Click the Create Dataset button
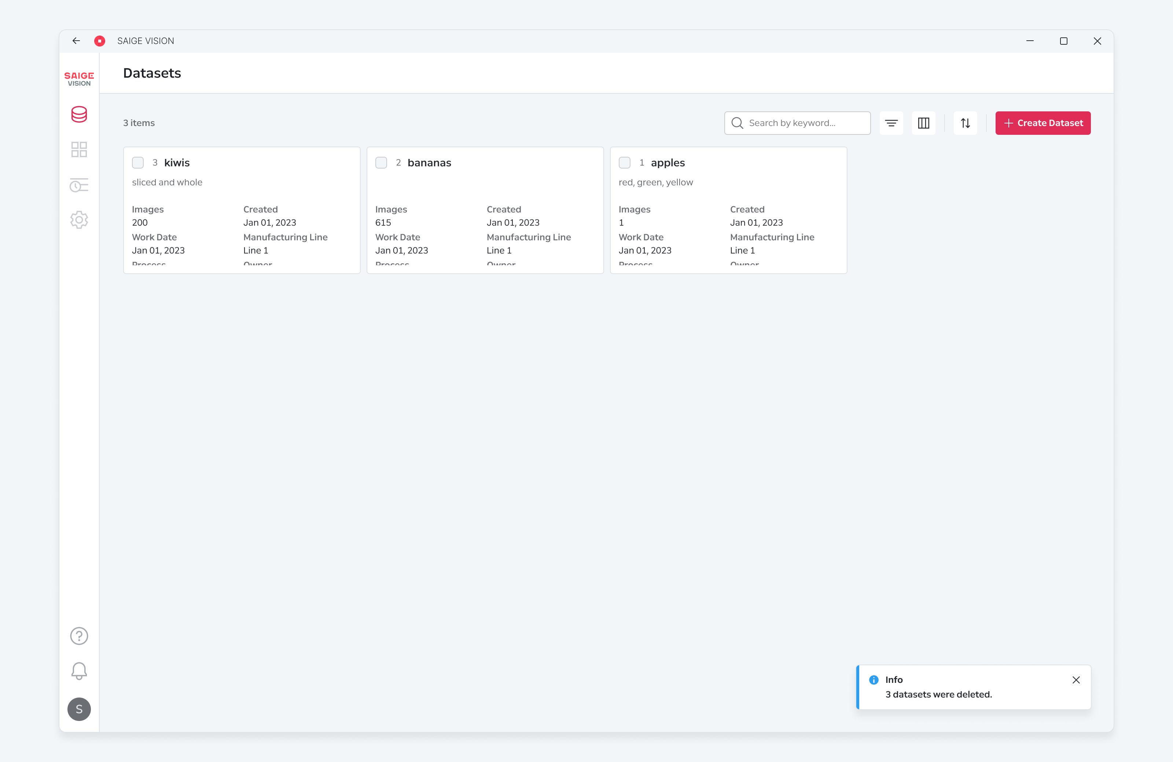 point(1043,123)
